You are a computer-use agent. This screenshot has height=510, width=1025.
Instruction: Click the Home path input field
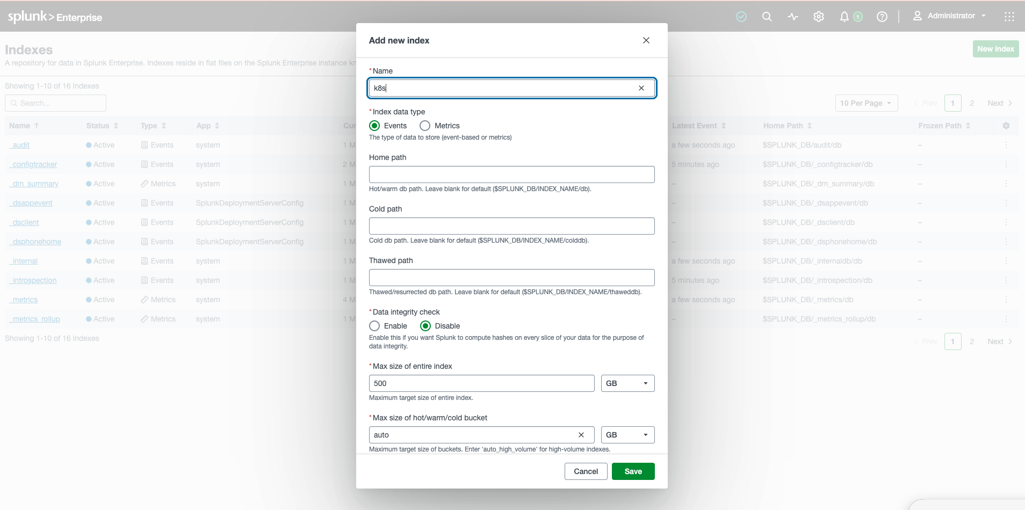pyautogui.click(x=512, y=174)
